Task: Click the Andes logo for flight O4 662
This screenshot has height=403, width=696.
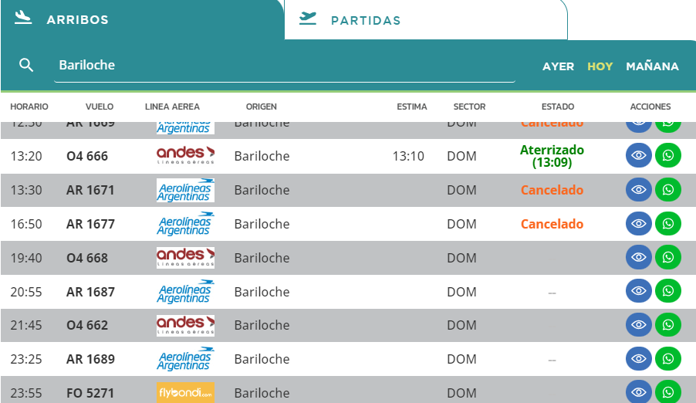Action: [x=185, y=325]
